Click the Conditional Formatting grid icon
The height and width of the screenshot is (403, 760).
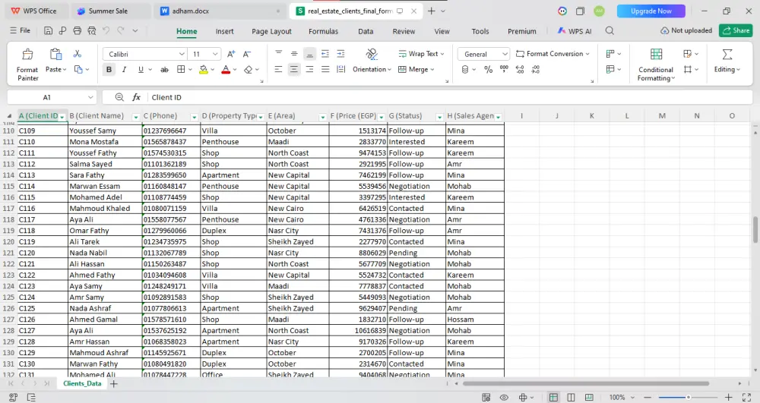coord(657,54)
